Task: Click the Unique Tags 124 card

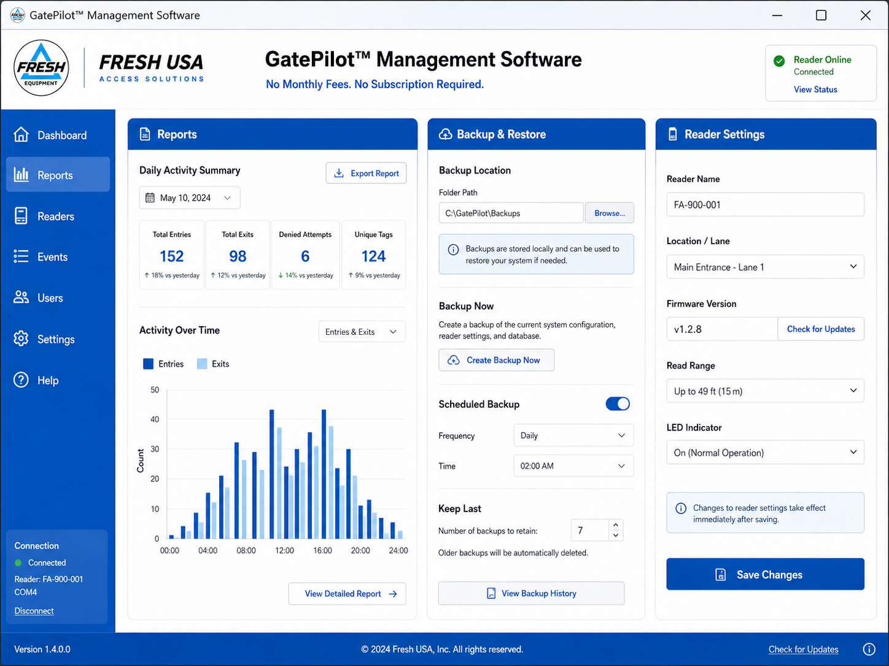Action: (373, 255)
